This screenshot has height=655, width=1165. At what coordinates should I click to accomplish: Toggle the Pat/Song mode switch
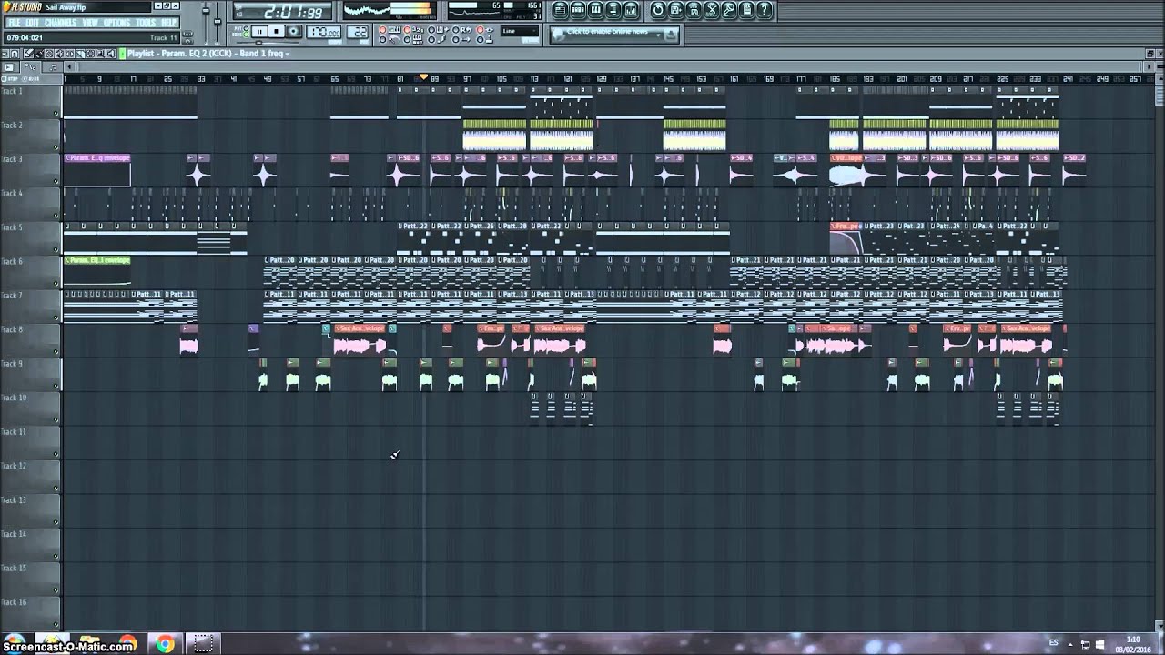[246, 31]
